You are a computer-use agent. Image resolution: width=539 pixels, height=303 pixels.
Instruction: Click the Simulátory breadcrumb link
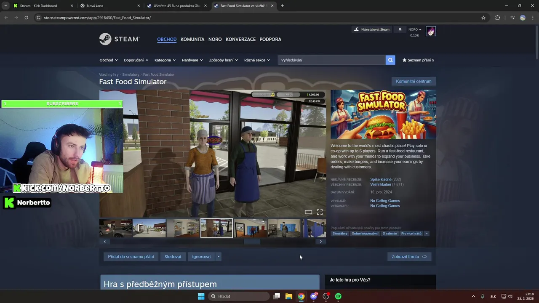[131, 74]
